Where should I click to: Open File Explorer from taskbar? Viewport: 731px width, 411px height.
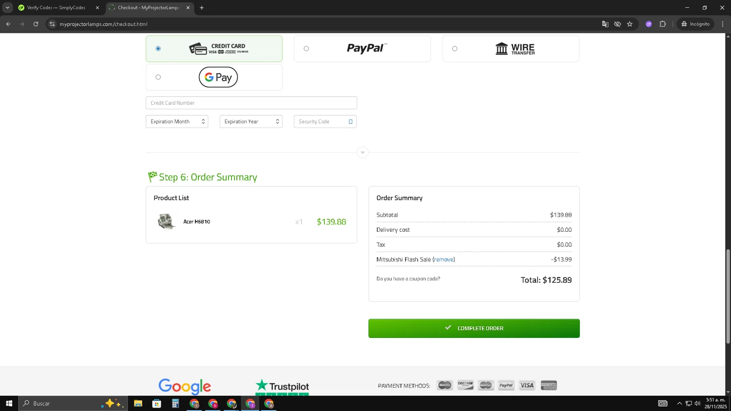click(x=138, y=403)
